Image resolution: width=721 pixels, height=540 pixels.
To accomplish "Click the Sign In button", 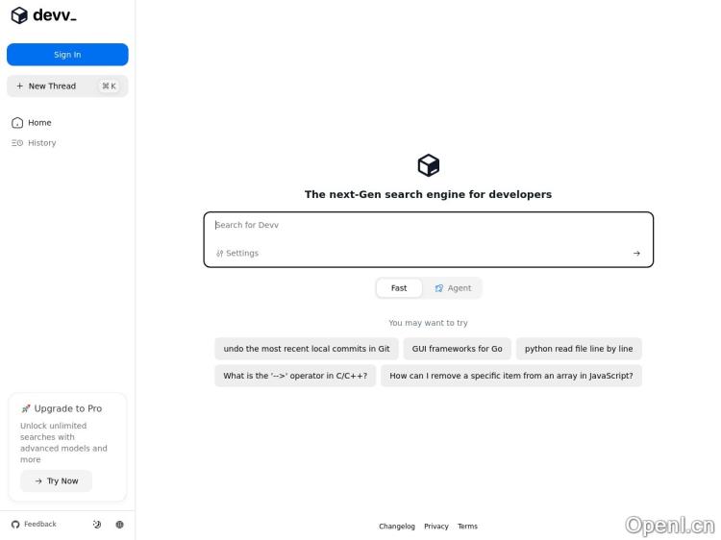I will 67,55.
